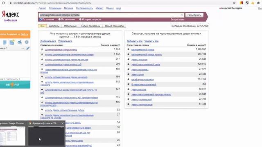The height and width of the screenshot is (147, 262).
Task: Add 'дверь массив' using its plus icon
Action: [x=128, y=89]
